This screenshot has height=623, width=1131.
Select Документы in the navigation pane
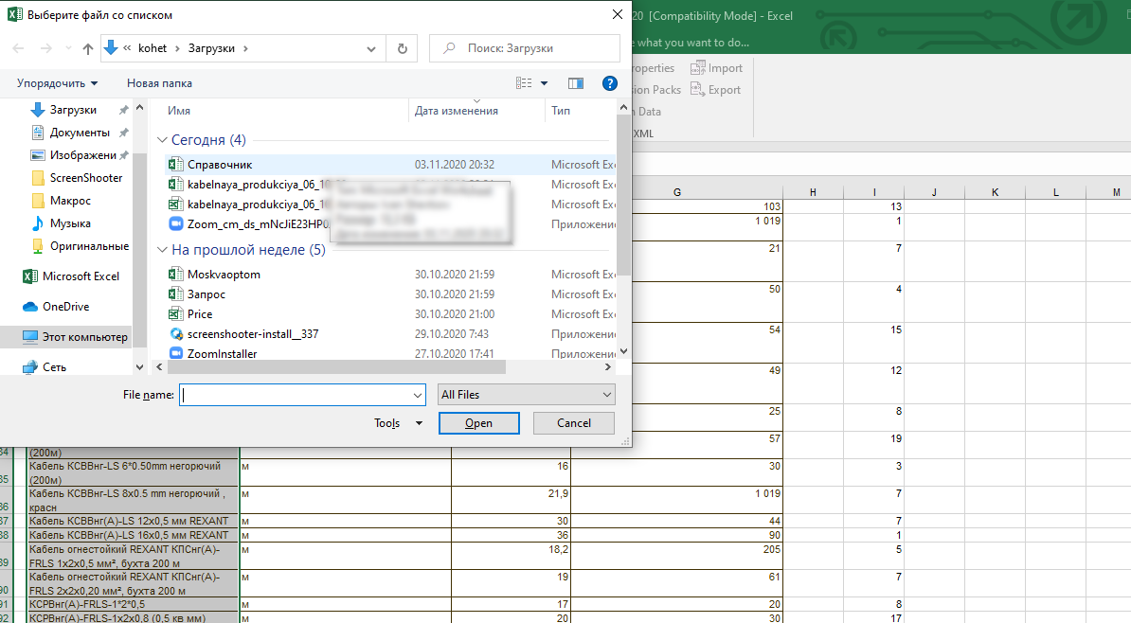pyautogui.click(x=80, y=133)
